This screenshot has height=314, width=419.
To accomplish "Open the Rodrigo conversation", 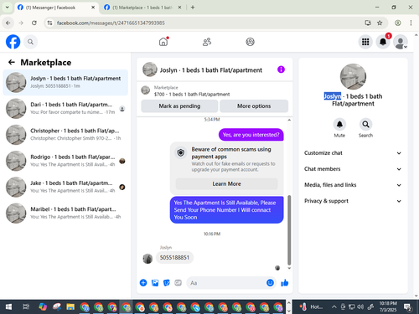I will (x=65, y=161).
